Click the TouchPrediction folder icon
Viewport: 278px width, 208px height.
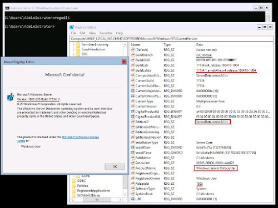[x=78, y=49]
